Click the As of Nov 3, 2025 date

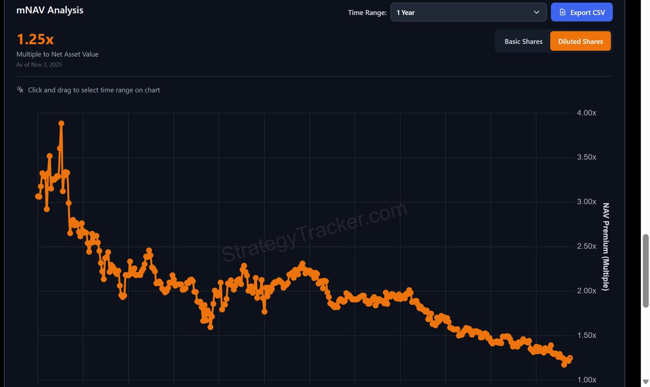tap(39, 65)
